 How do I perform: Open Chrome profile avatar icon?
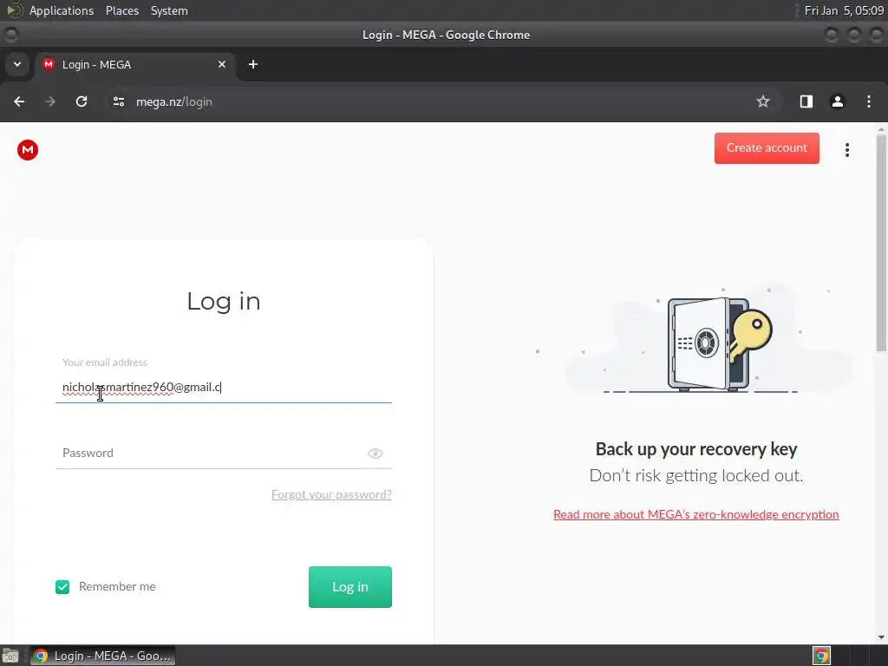837,102
